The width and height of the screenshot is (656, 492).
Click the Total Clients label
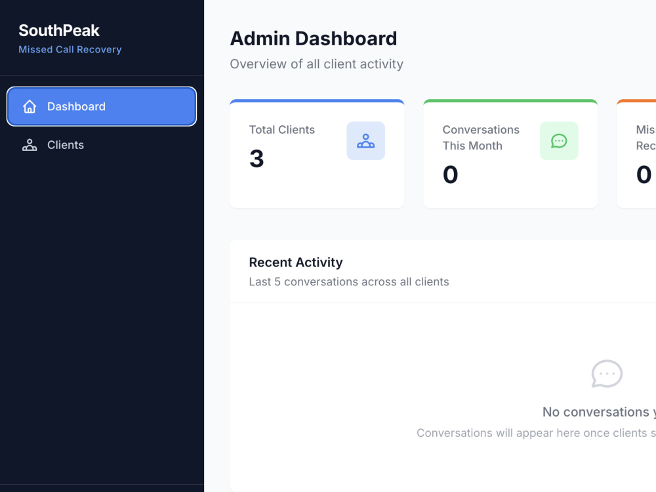[x=282, y=130]
